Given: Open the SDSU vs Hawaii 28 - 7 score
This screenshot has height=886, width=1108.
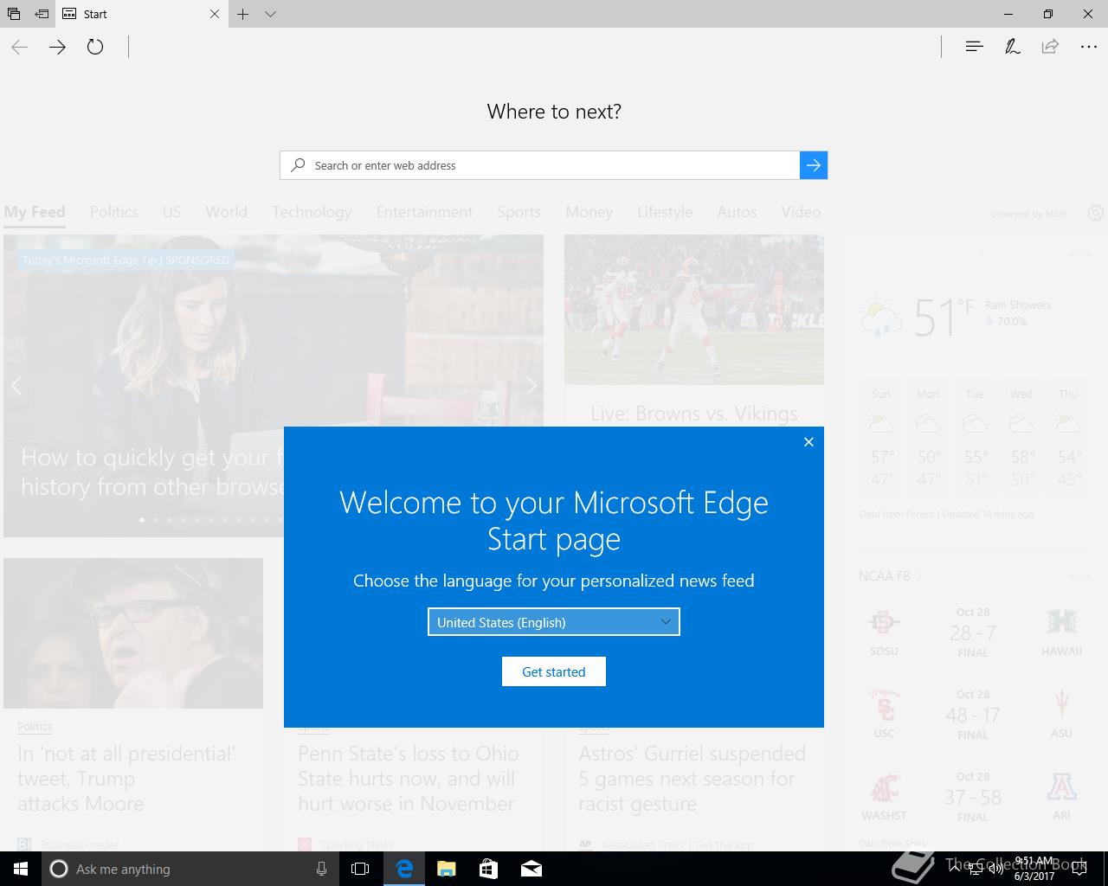Looking at the screenshot, I should (x=973, y=633).
